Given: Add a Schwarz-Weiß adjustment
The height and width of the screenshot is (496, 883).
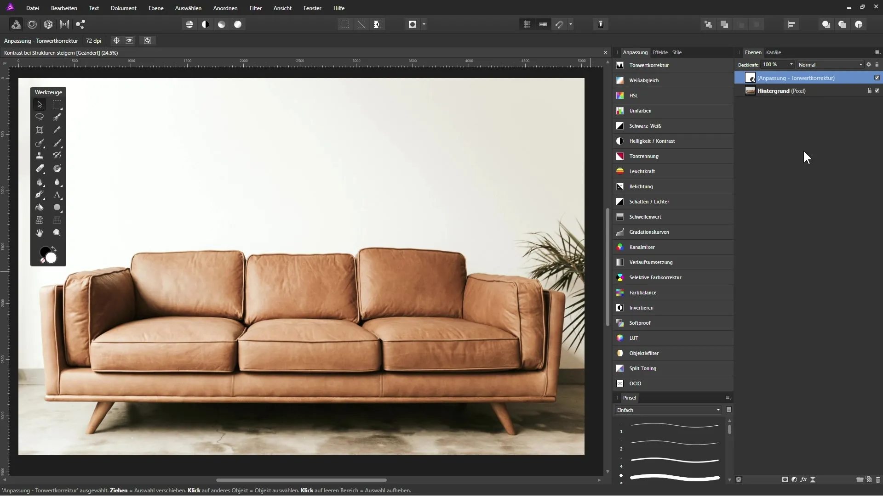Looking at the screenshot, I should 673,126.
